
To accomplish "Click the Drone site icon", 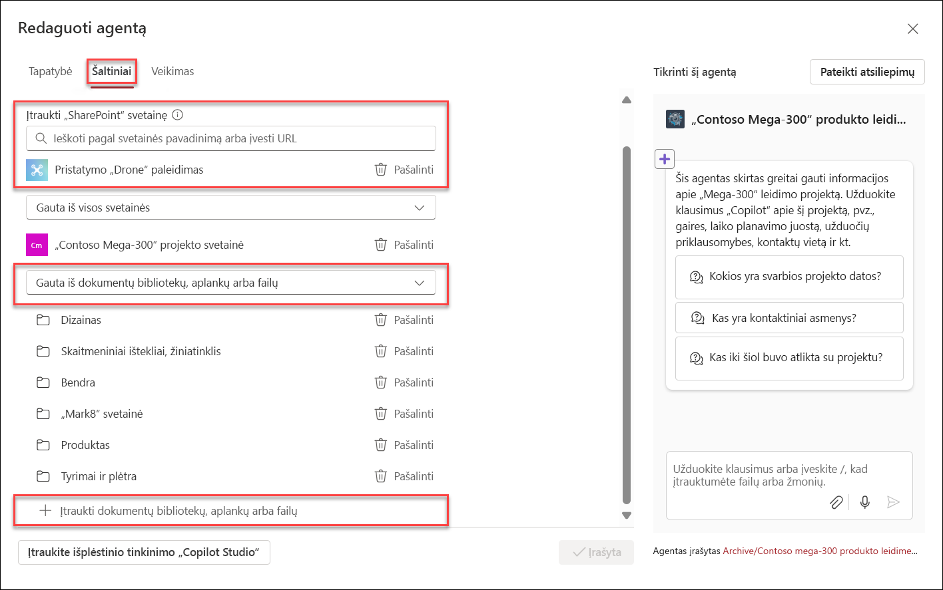I will [x=37, y=170].
